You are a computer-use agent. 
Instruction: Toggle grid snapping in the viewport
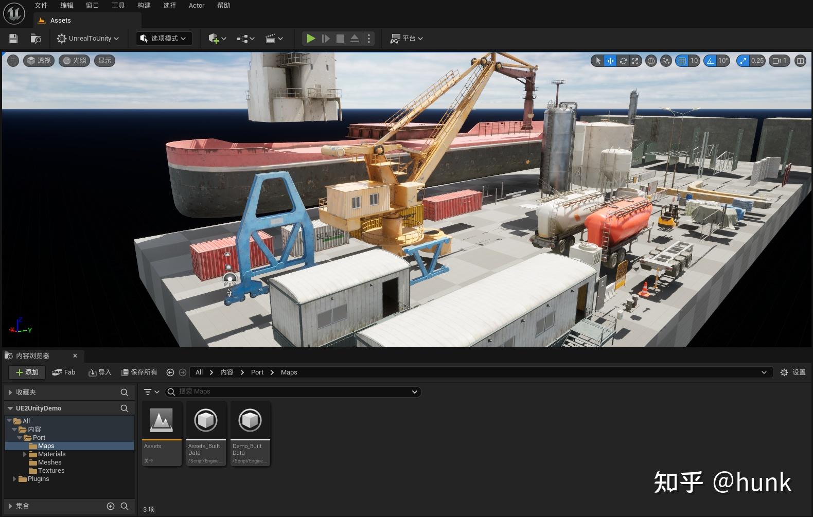point(682,61)
